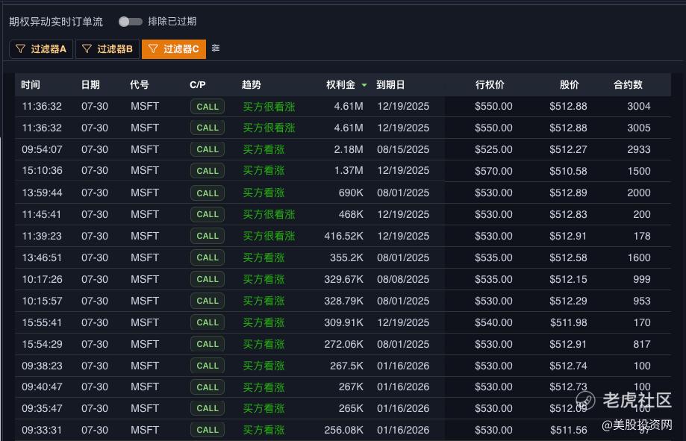Click 买方看涨 in the 15:54:29 row

pyautogui.click(x=264, y=344)
